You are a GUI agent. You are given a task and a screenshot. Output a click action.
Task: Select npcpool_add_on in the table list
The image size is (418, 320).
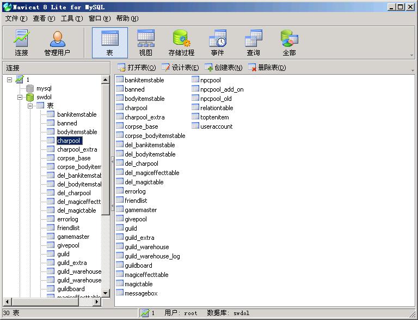pyautogui.click(x=222, y=89)
